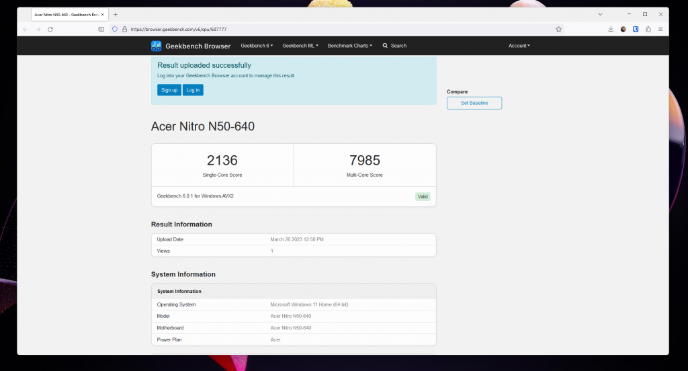
Task: Open the profile avatar icon
Action: pyautogui.click(x=623, y=30)
